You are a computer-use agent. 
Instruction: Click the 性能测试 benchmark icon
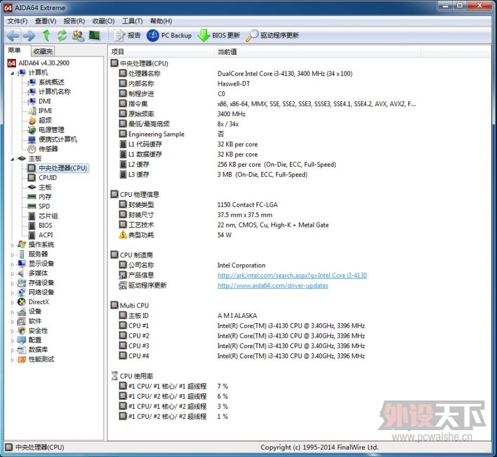tap(22, 359)
